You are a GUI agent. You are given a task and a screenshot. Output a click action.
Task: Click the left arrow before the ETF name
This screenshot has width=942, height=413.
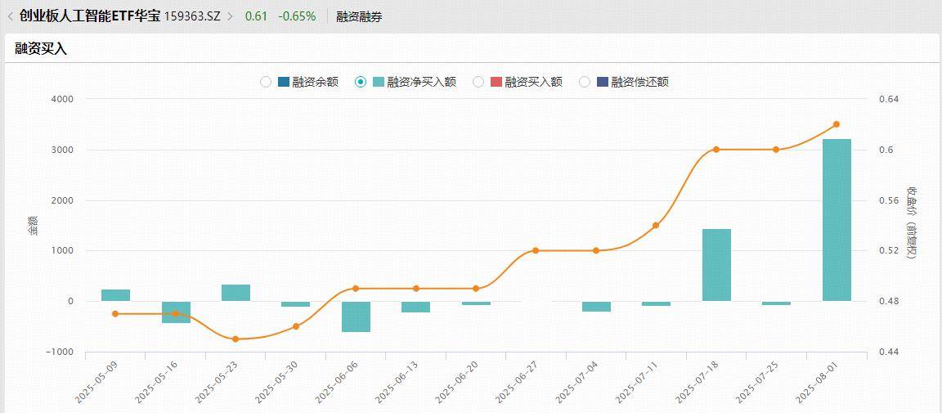(10, 16)
